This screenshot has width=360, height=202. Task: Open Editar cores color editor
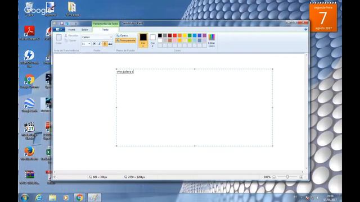[x=211, y=40]
